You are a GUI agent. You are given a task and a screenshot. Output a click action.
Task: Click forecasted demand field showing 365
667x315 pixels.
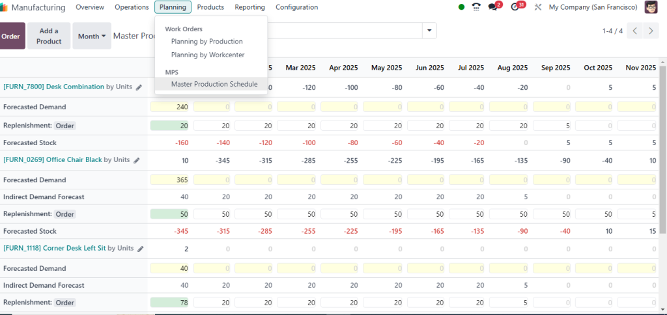[170, 180]
